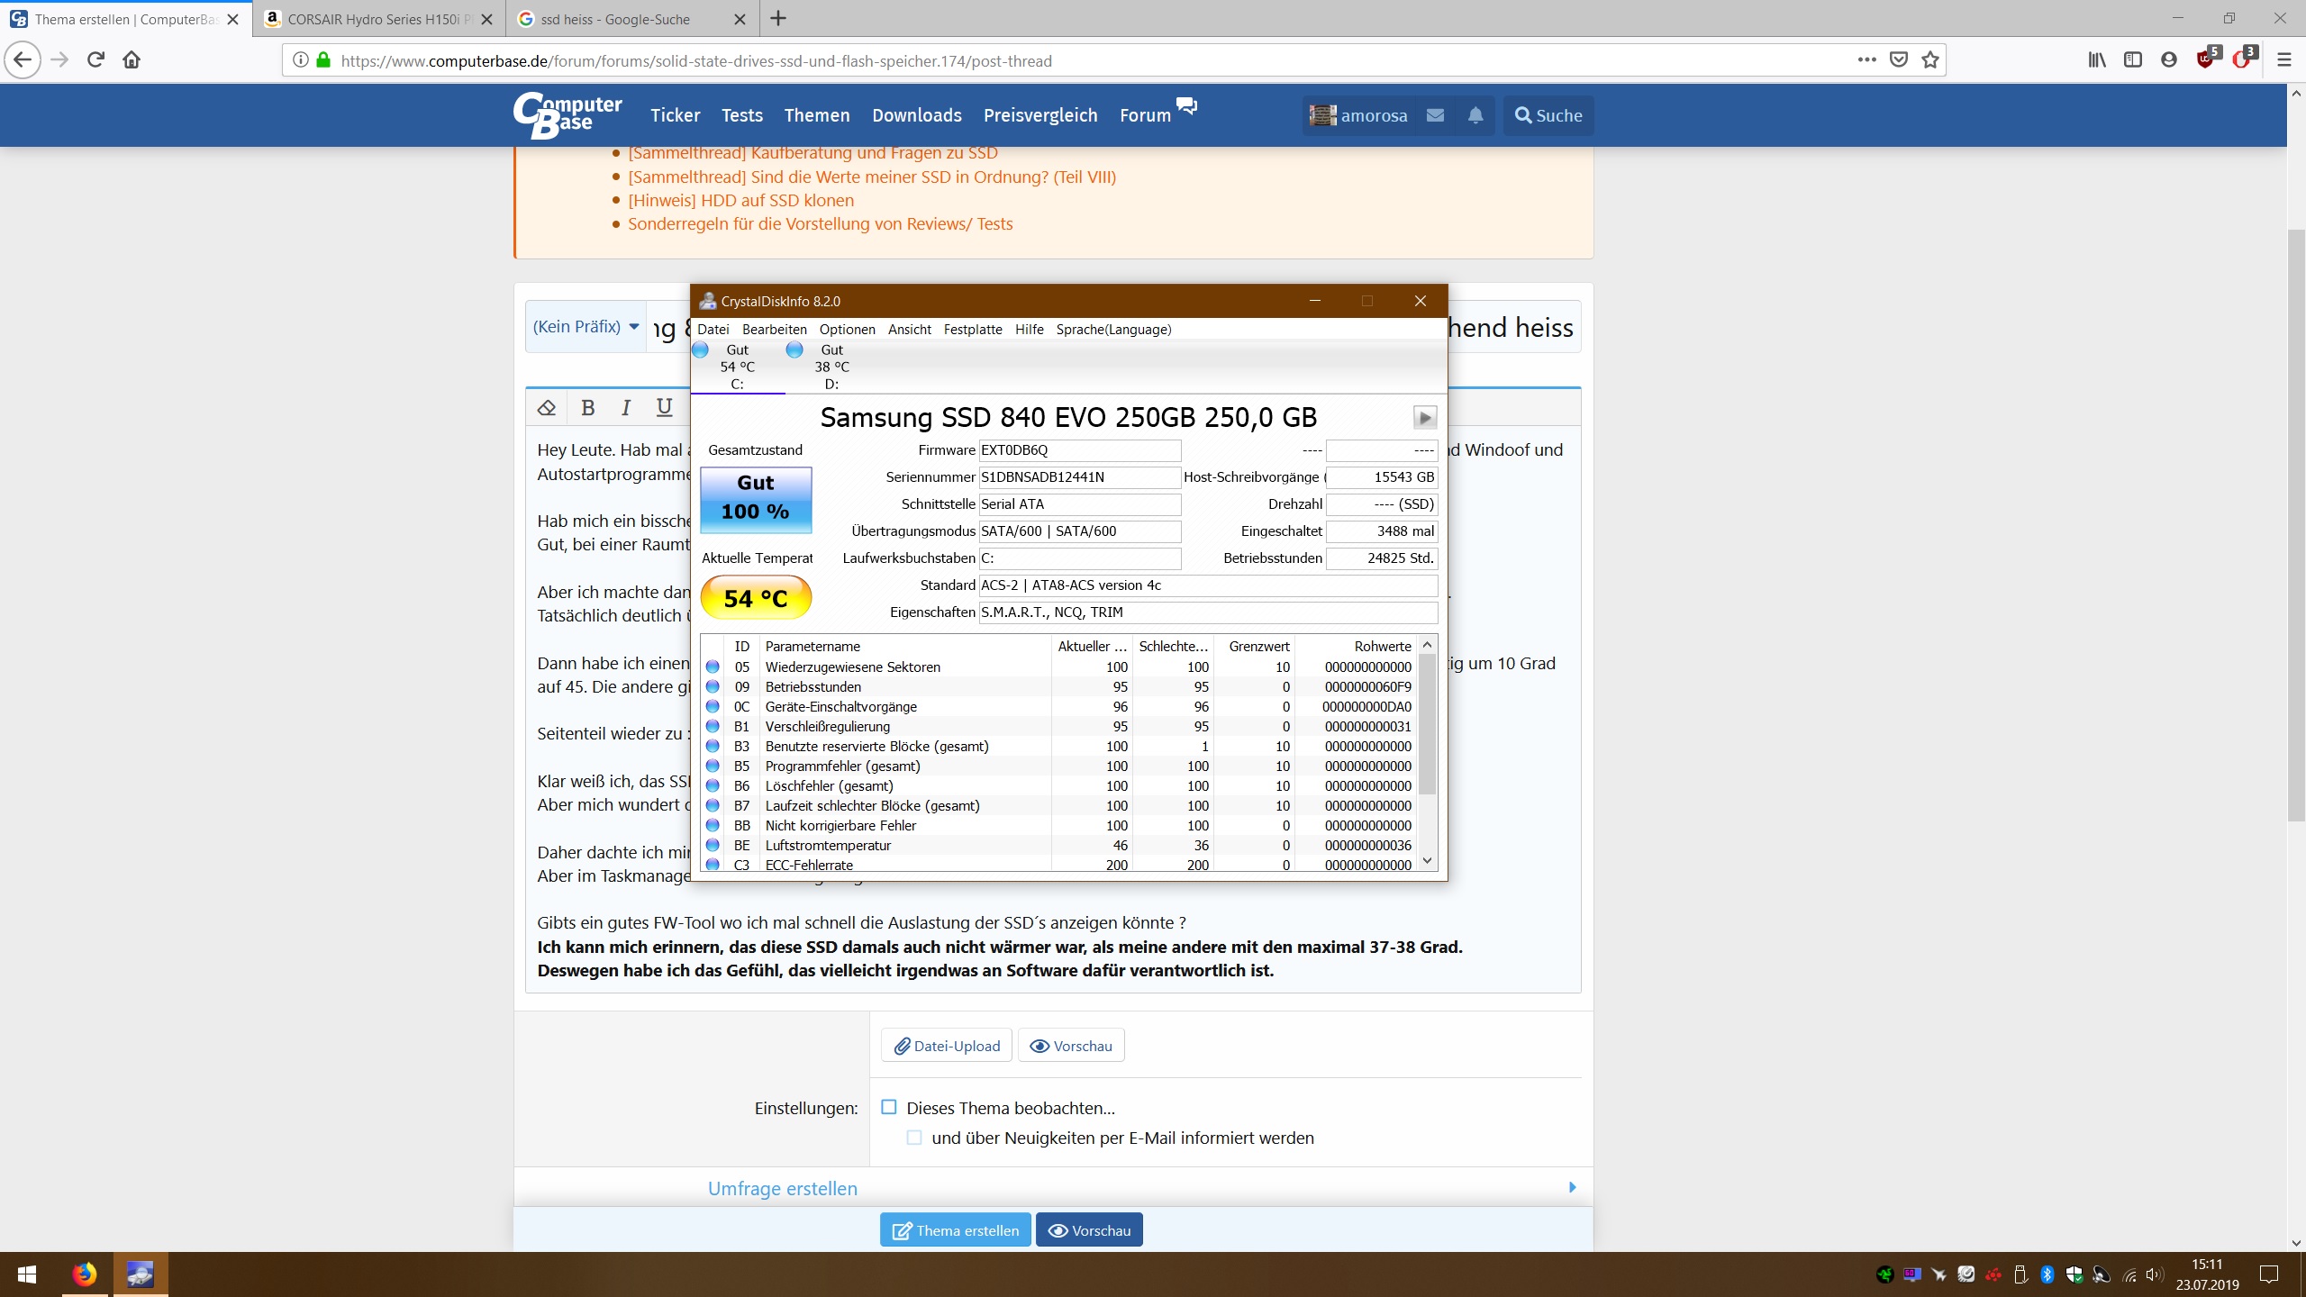2306x1297 pixels.
Task: Open the notifications bell icon
Action: click(1475, 115)
